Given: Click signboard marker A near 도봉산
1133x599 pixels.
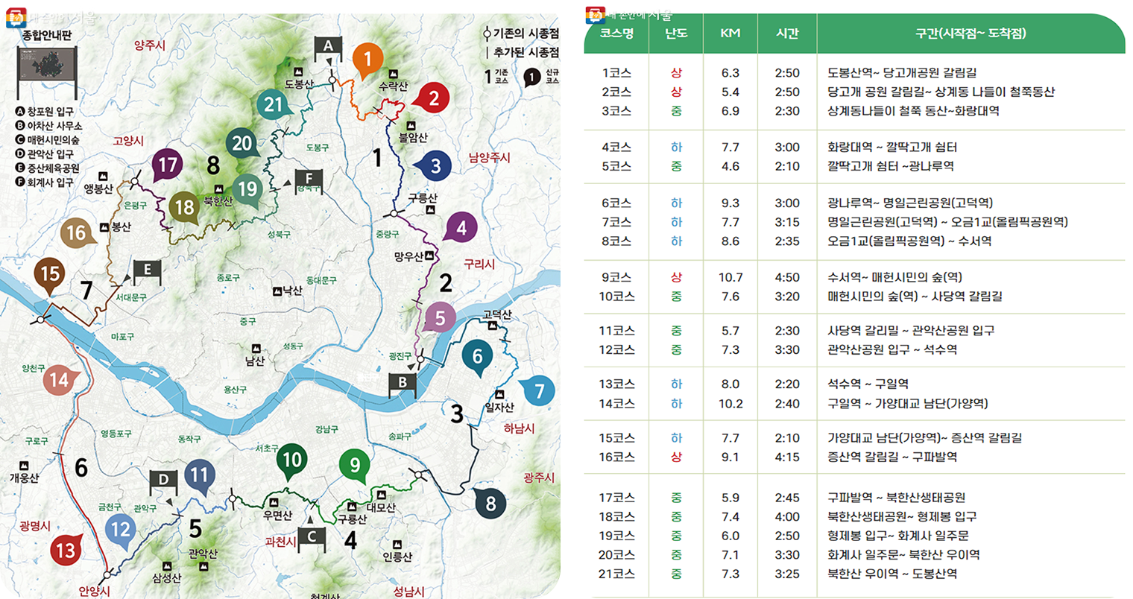Looking at the screenshot, I should click(329, 48).
